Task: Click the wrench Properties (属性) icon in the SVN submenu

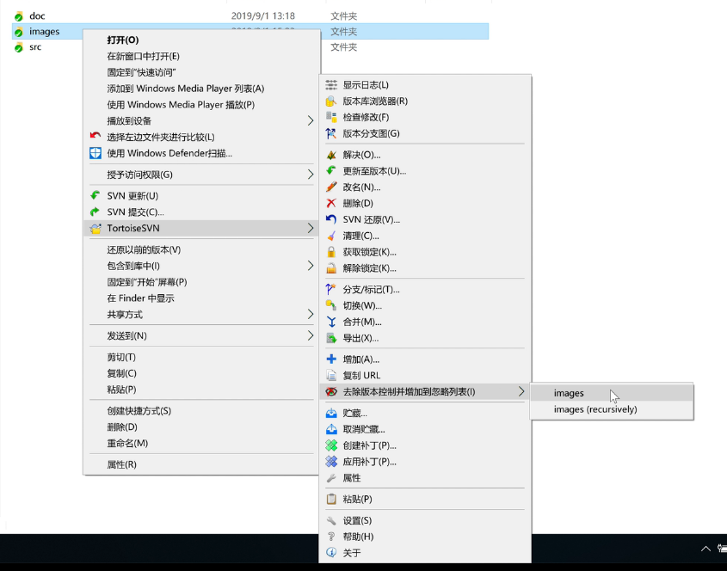Action: pos(331,478)
